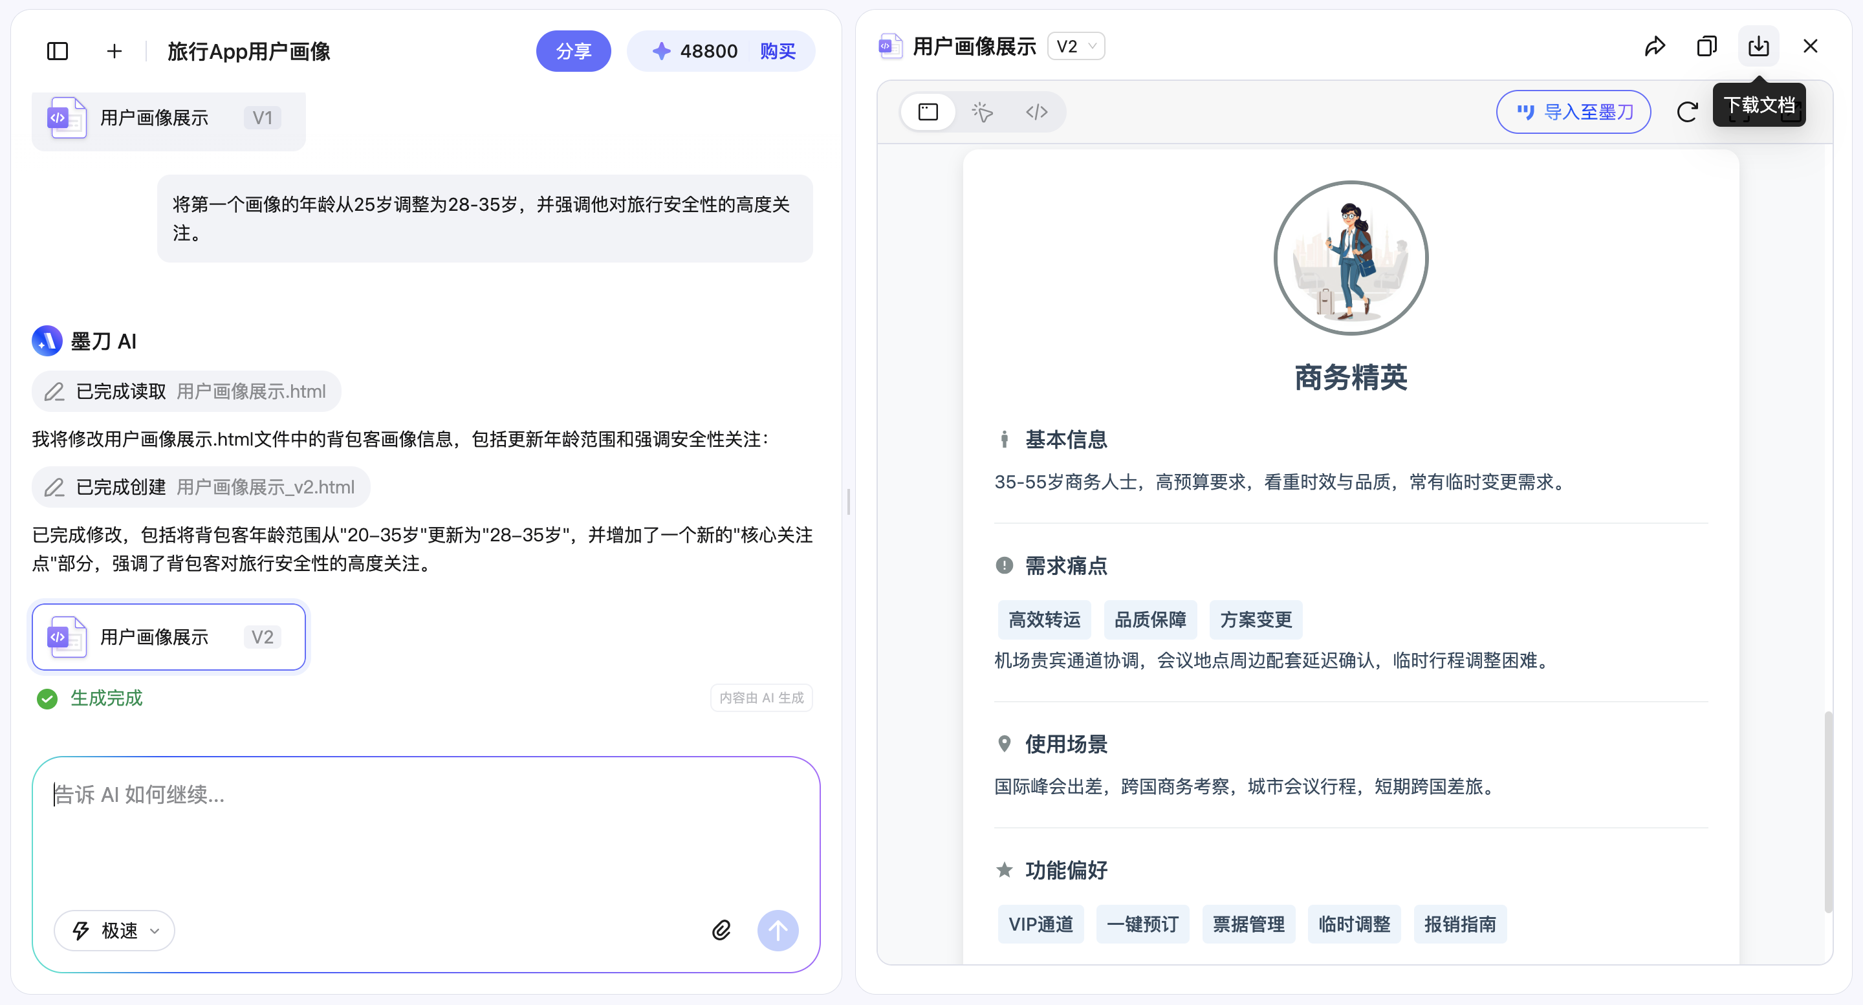Screen dimensions: 1863x1005
Task: Click the 购买 link
Action: (778, 51)
